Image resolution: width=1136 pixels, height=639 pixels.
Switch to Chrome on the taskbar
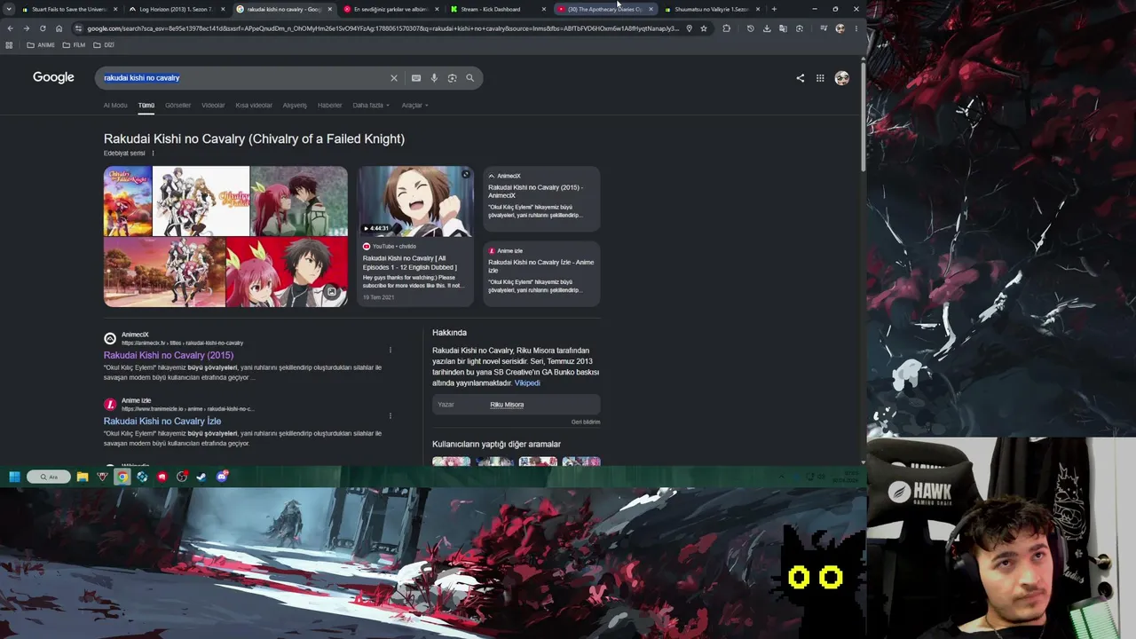122,477
